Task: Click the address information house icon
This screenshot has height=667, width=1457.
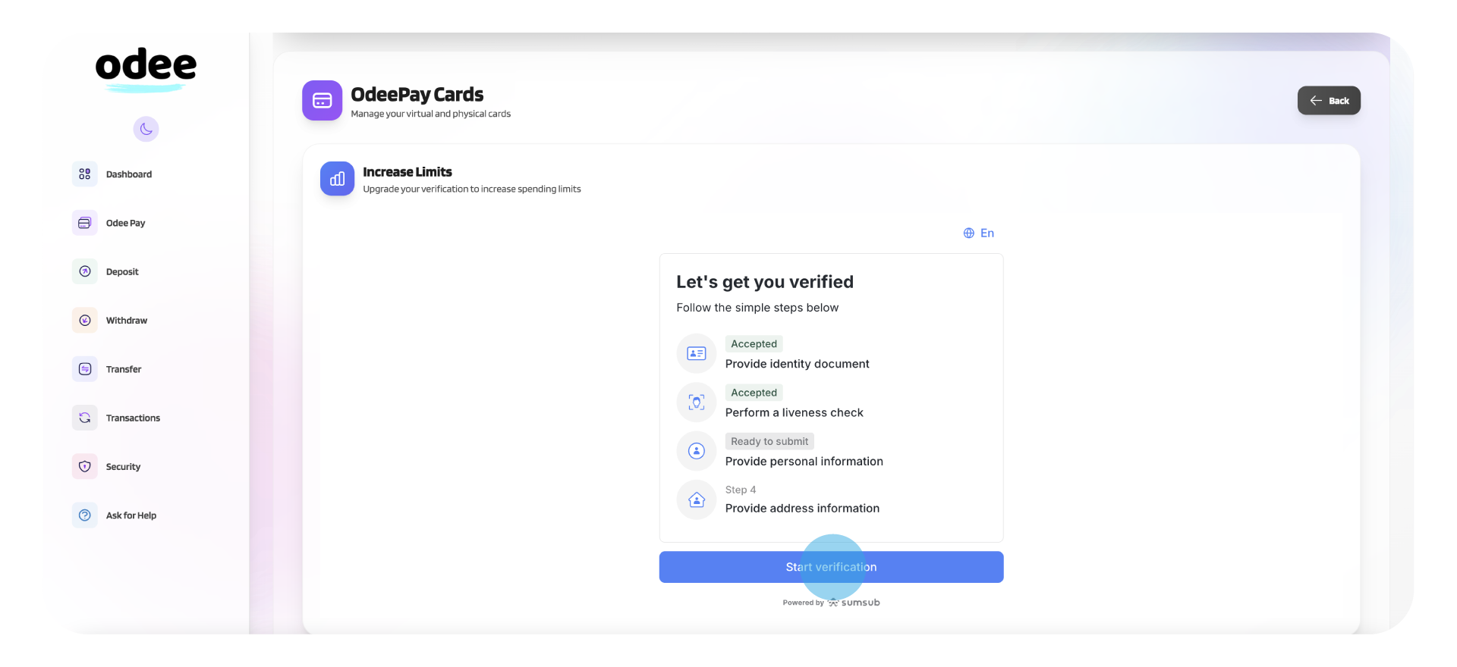Action: 697,499
